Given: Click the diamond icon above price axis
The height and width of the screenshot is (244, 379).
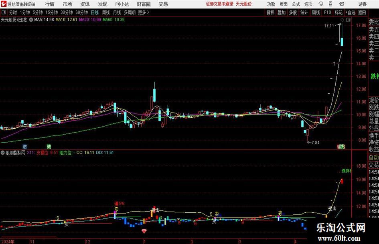Looking at the screenshot, I should coord(342,20).
